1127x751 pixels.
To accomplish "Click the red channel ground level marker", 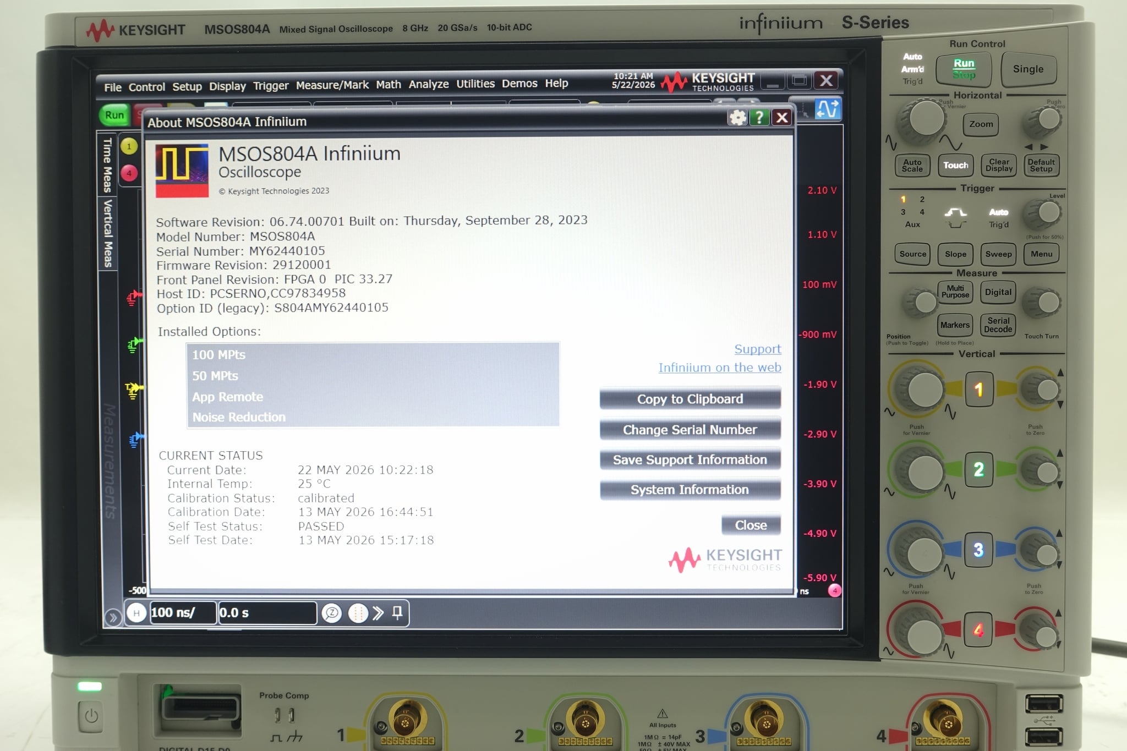I will 133,298.
